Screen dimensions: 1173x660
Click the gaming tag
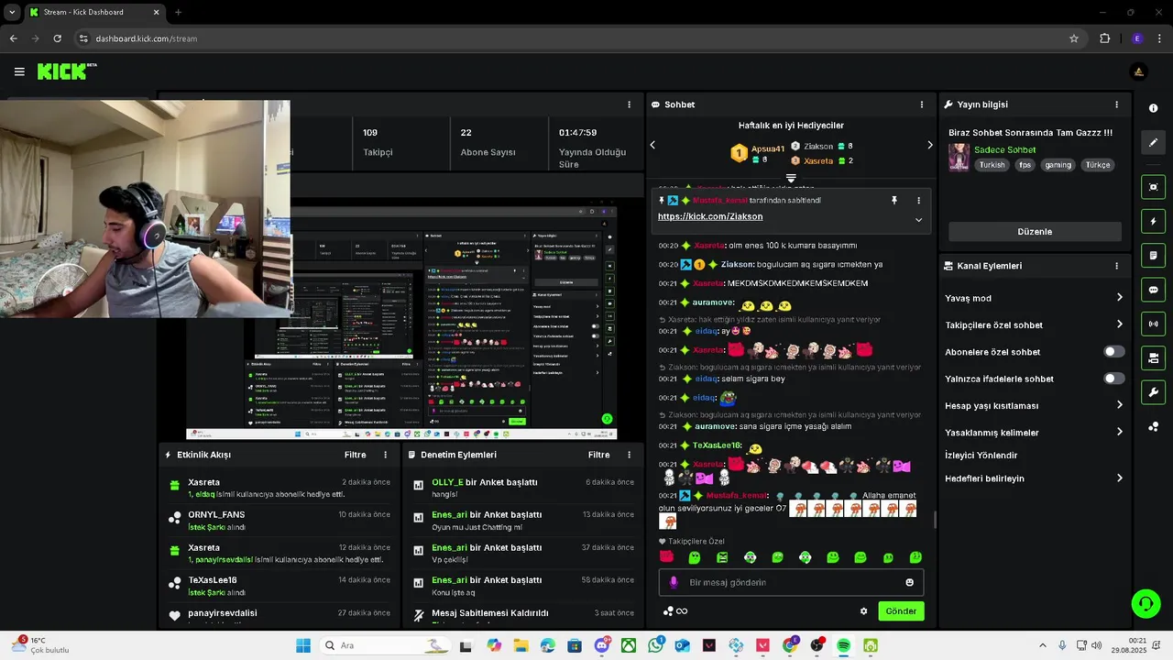tap(1058, 165)
